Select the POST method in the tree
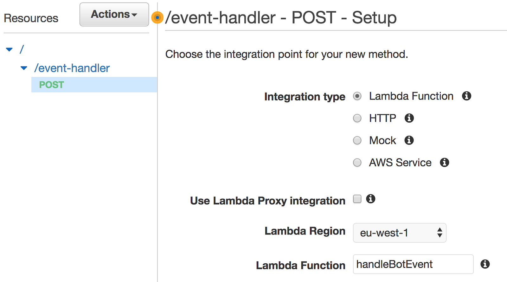The width and height of the screenshot is (507, 282). [52, 85]
